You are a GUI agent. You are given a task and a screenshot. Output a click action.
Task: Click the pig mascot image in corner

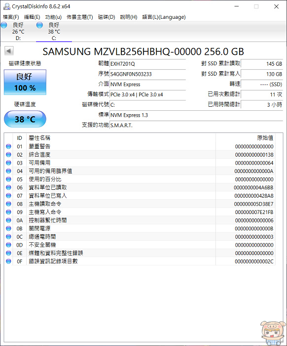272,333
